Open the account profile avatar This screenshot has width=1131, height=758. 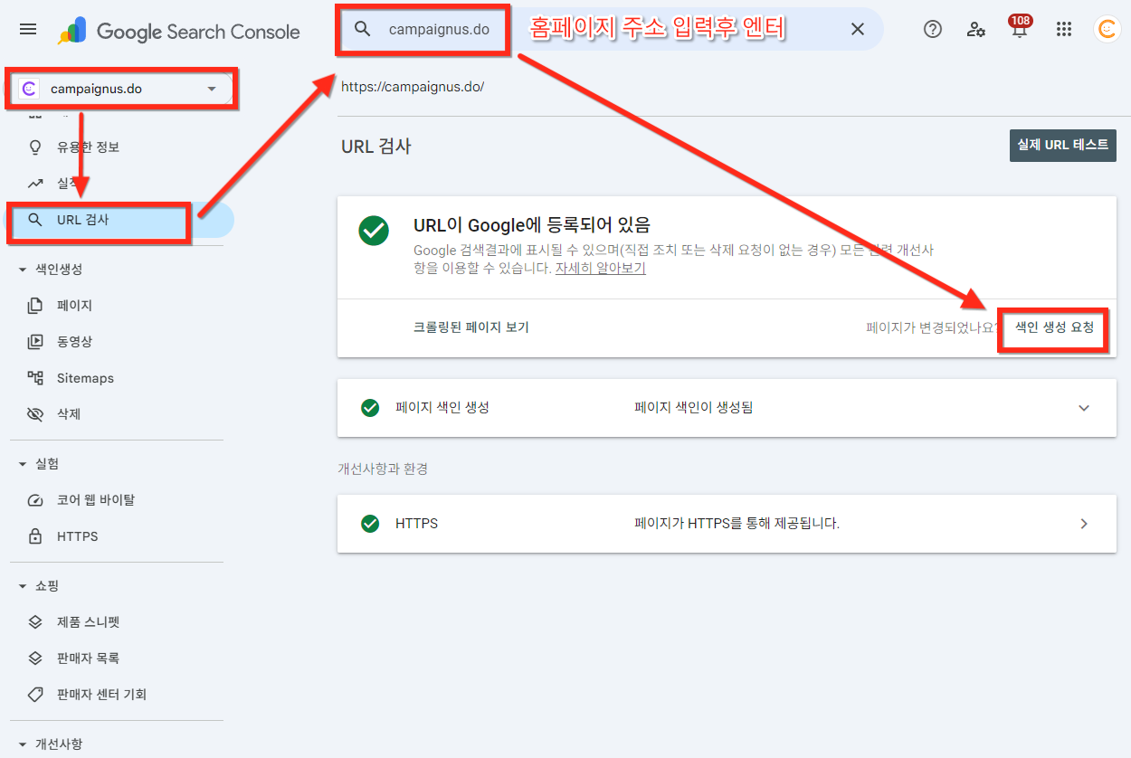coord(1107,29)
